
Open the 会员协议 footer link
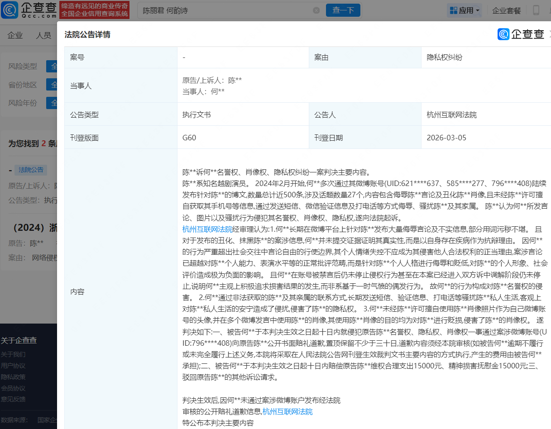[13, 388]
